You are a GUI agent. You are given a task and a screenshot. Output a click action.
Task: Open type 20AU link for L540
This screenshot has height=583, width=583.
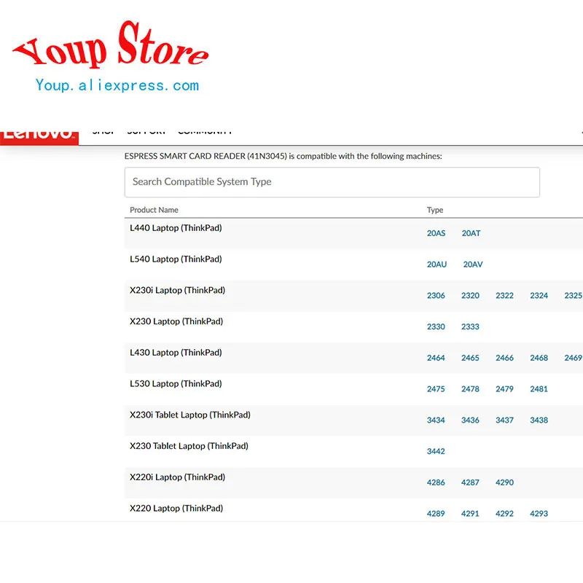point(437,265)
